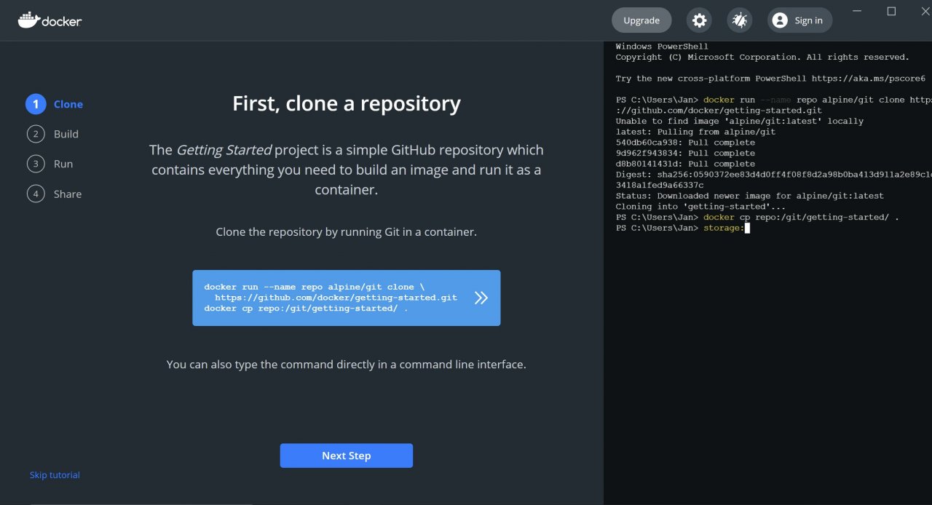Click the blue docker command code box
Screen dimensions: 932x505
tap(335, 298)
